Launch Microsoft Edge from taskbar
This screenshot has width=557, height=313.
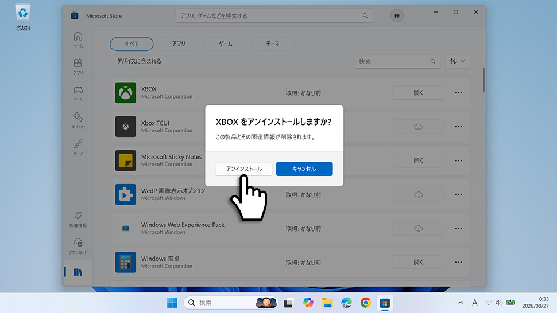click(346, 303)
